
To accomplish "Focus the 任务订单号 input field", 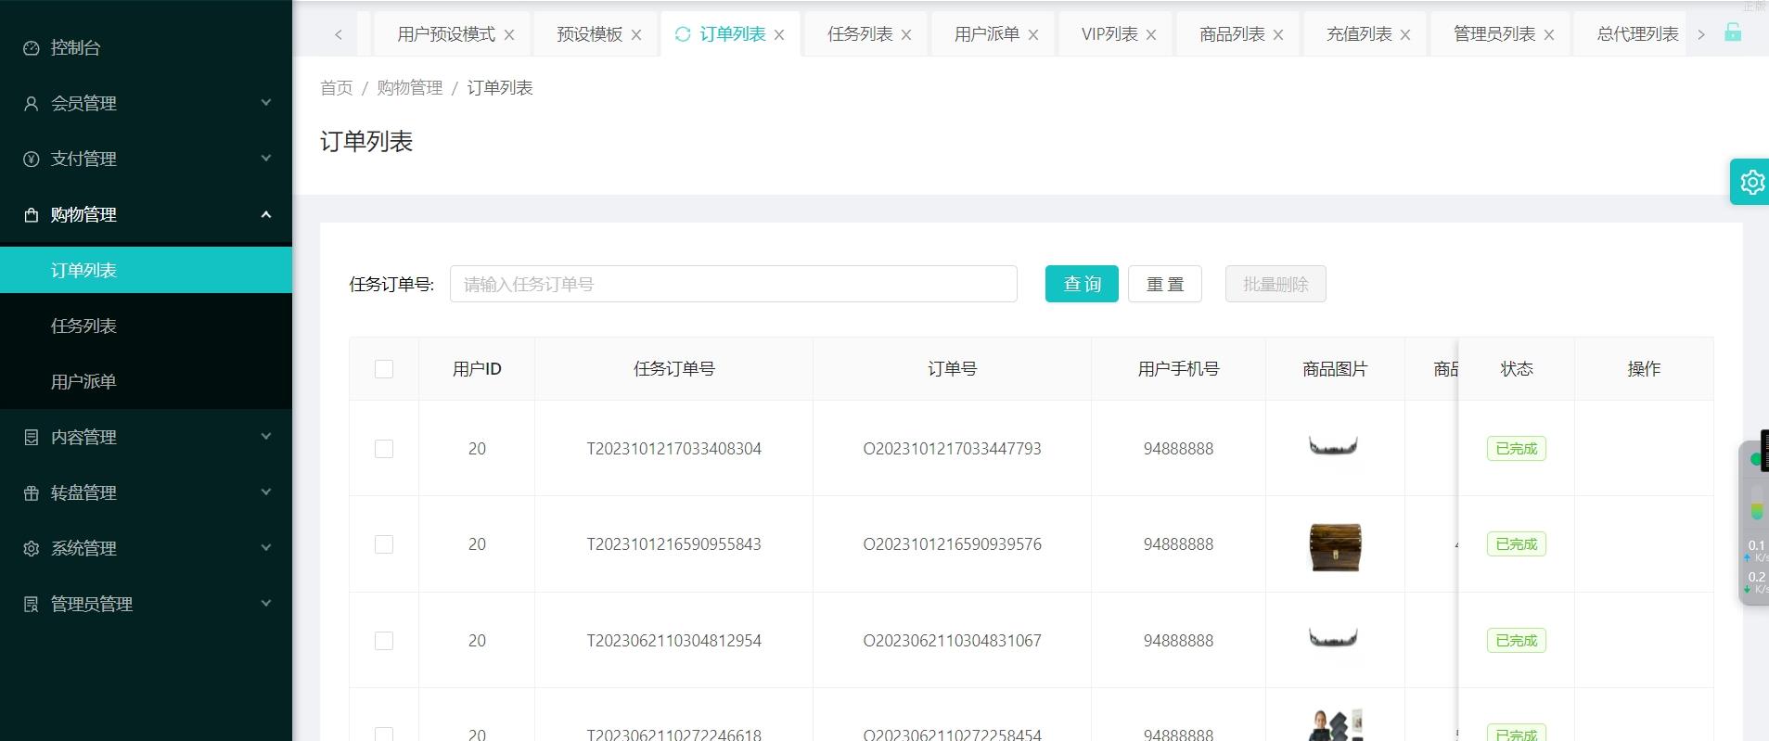I will tap(733, 284).
